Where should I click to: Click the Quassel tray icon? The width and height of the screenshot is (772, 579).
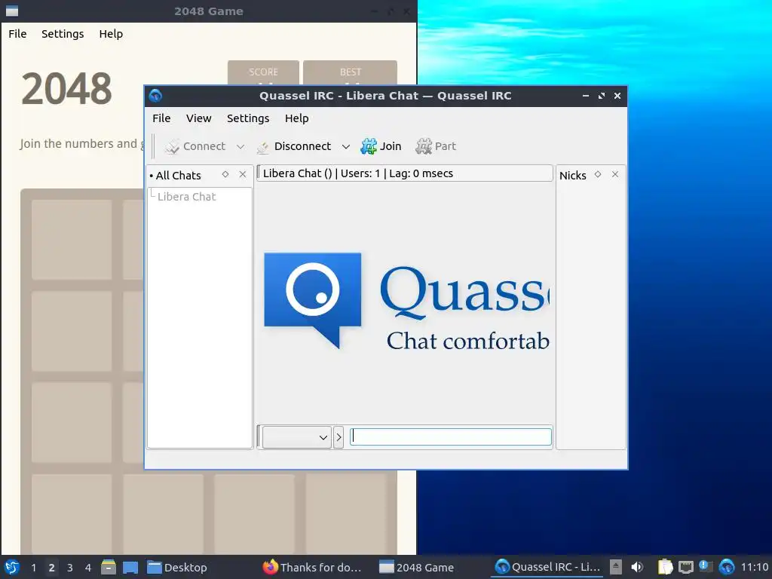tap(726, 567)
